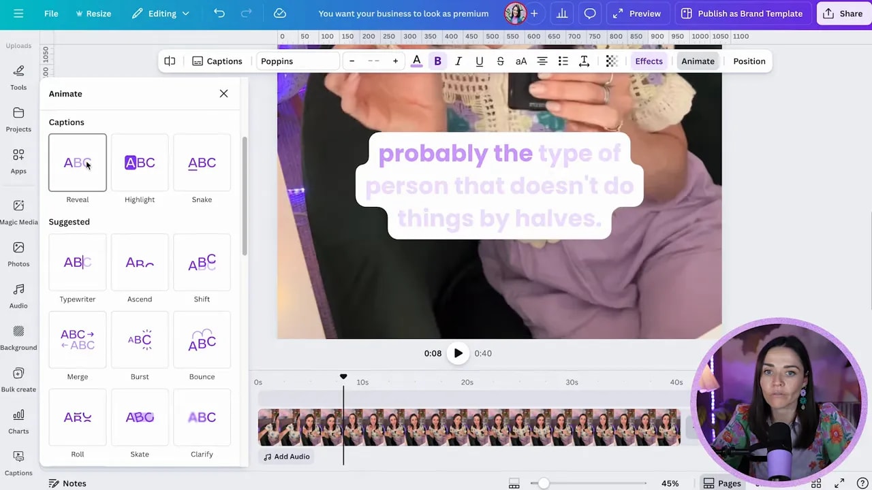This screenshot has height=490, width=872.
Task: Click the Resize button
Action: click(93, 14)
